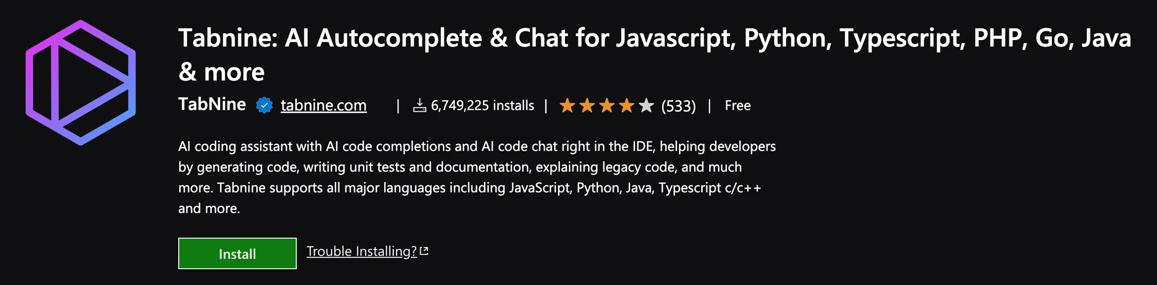Click the blue verified publisher badge
This screenshot has width=1157, height=285.
[x=264, y=105]
